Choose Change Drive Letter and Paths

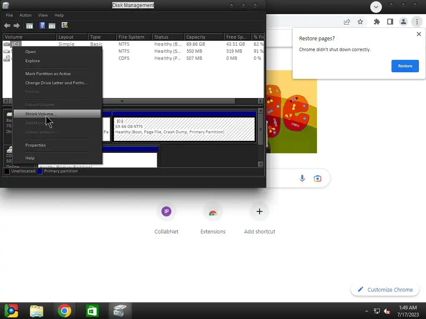tap(57, 83)
